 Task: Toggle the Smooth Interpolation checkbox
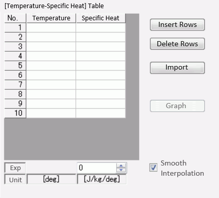(x=153, y=168)
